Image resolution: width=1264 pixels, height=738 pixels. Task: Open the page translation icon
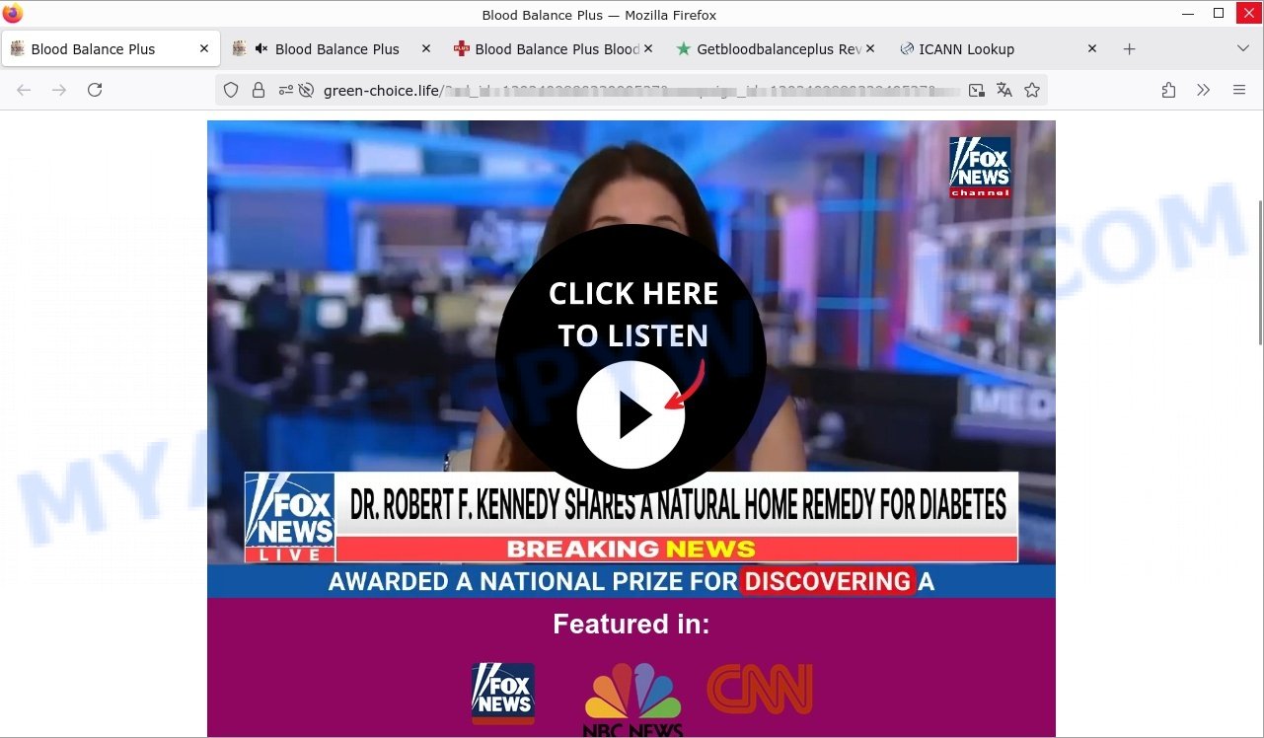click(1004, 90)
